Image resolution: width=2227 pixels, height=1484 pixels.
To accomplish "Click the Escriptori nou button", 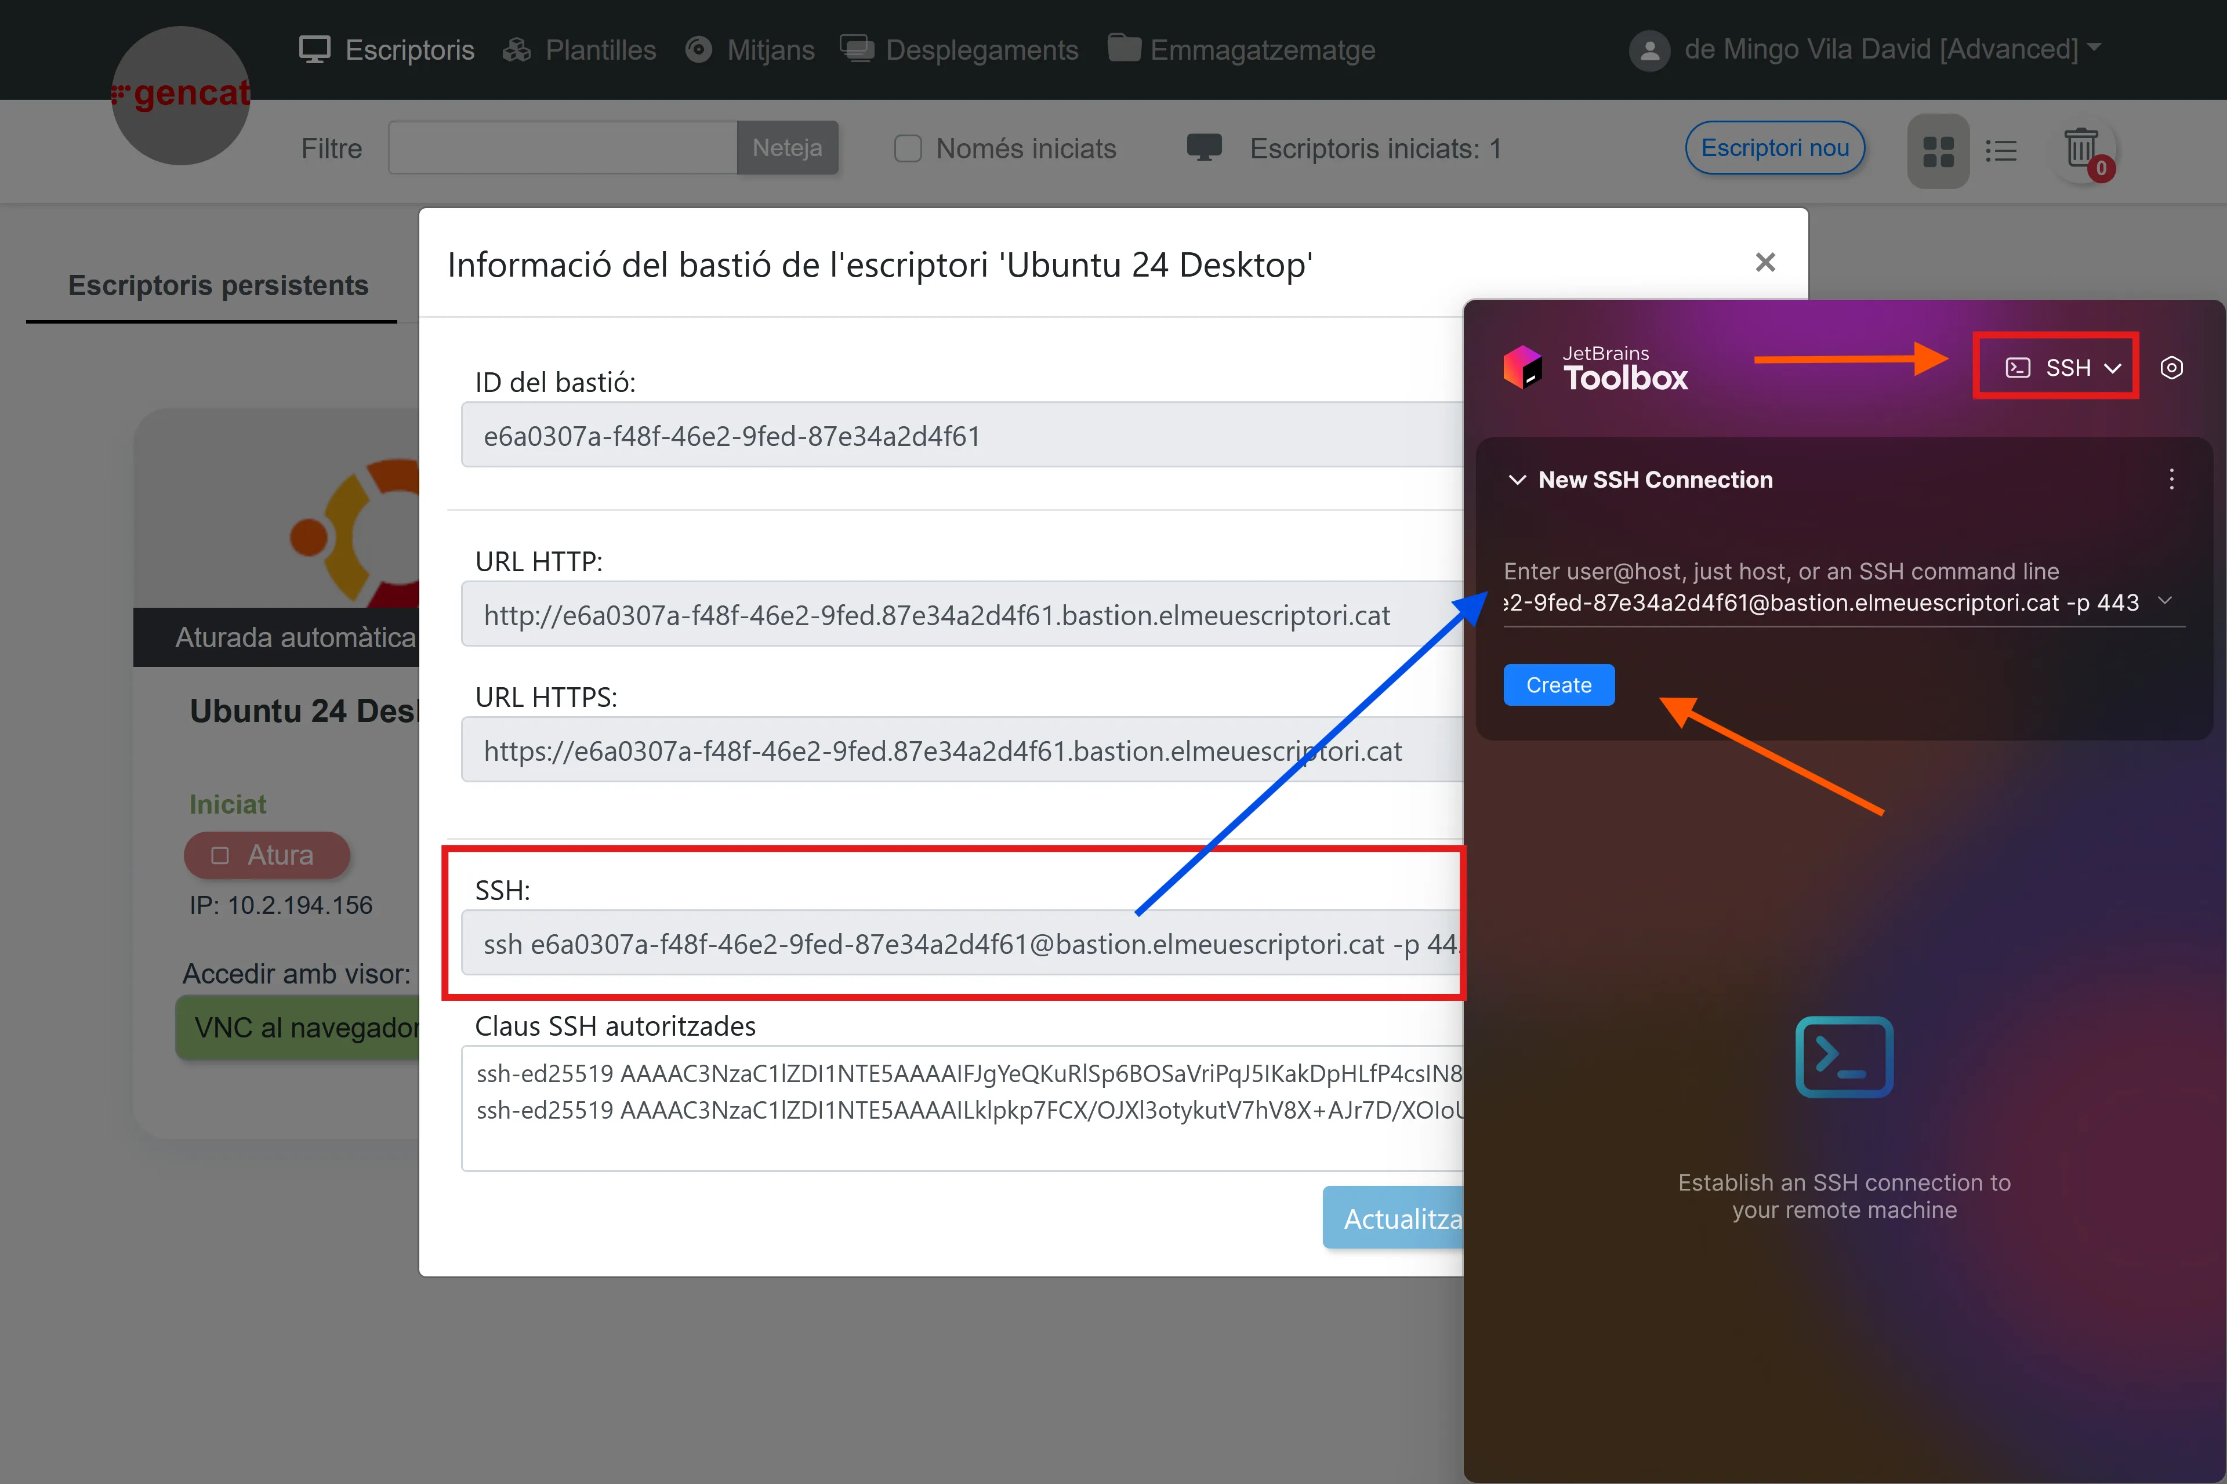I will [1773, 148].
